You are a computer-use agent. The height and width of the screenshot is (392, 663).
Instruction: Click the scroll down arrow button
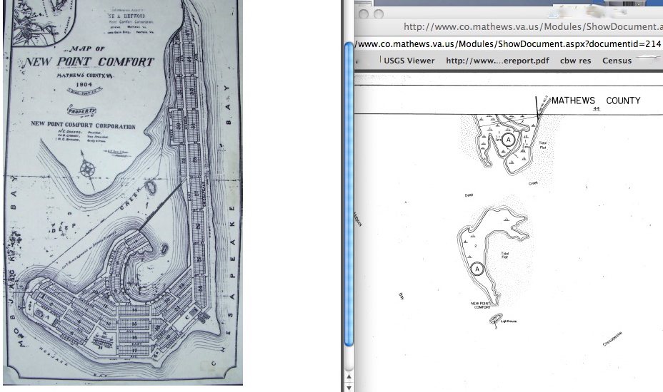(x=349, y=387)
